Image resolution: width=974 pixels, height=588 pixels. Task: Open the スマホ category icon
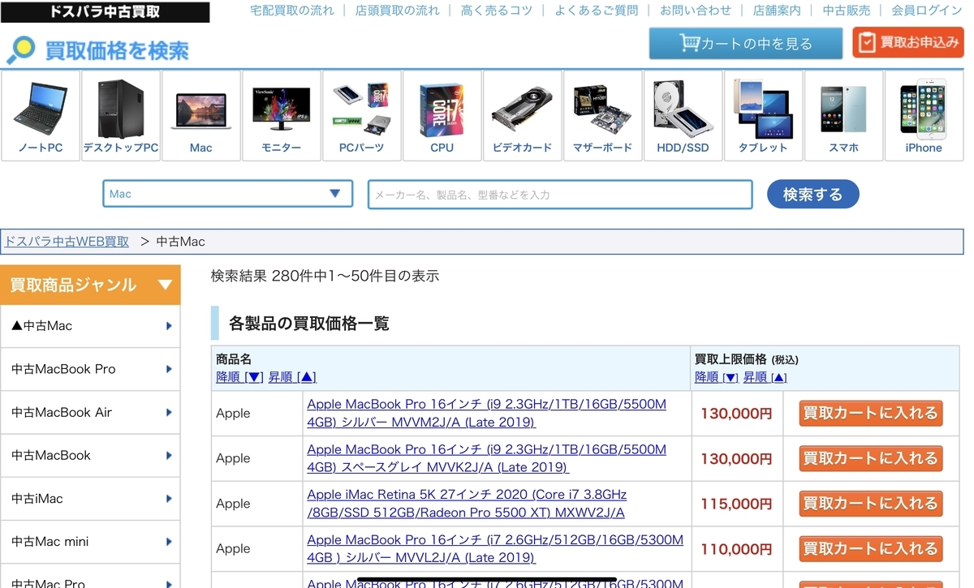tap(843, 116)
